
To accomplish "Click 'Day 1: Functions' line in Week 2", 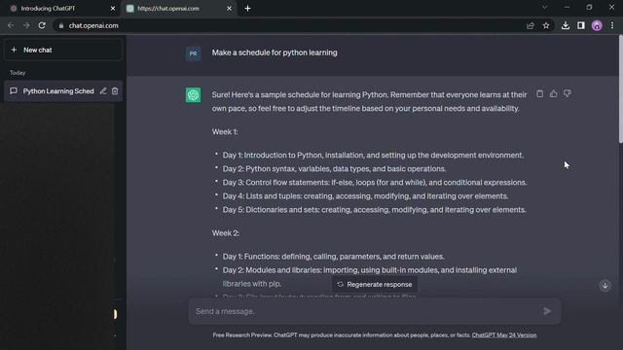I will [333, 257].
